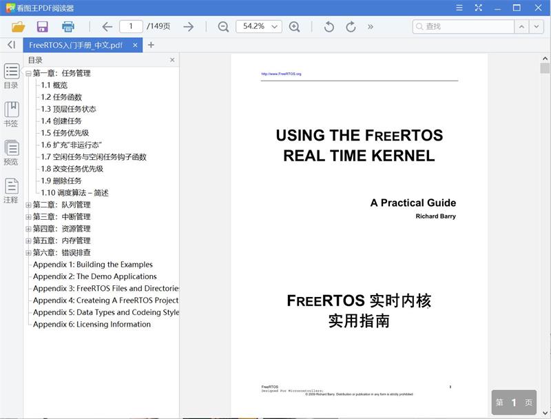Viewport: 551px width, 419px height.
Task: Open Appendix 3: FreeRTOS Files and Directories
Action: tap(106, 289)
